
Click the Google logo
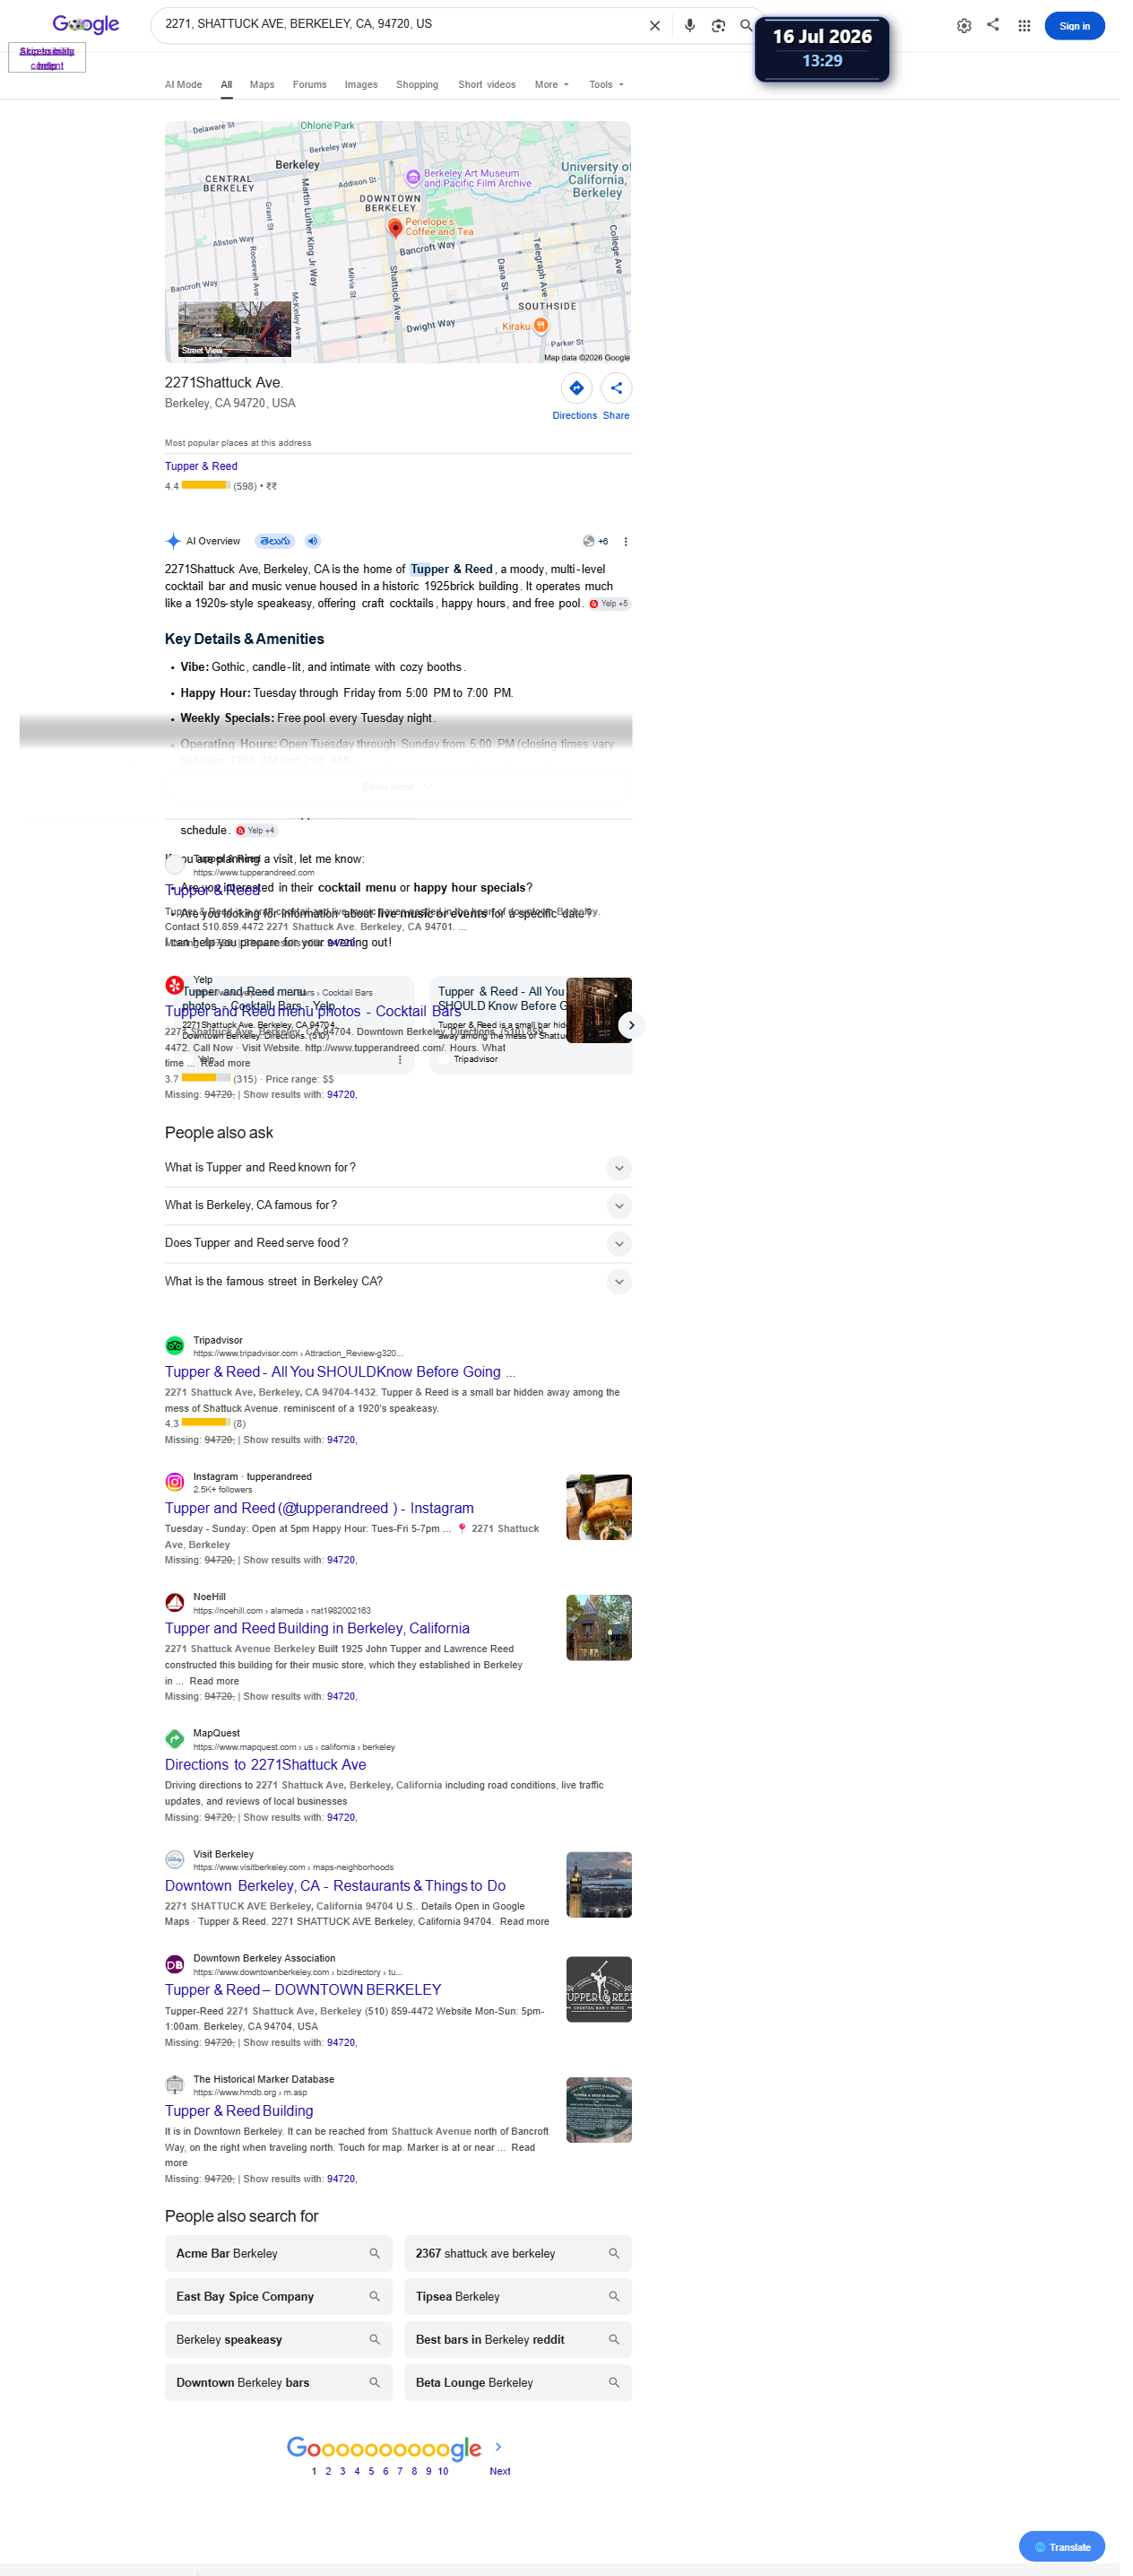87,24
